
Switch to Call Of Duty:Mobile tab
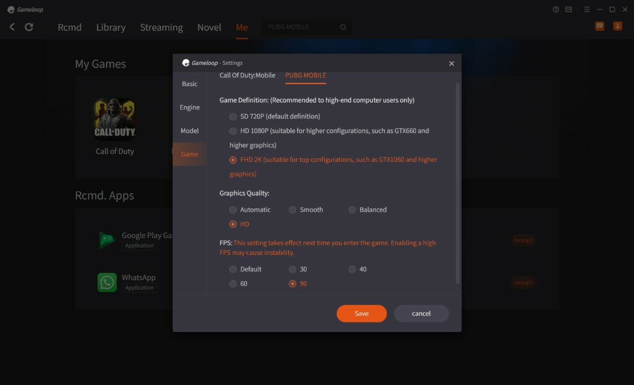(247, 75)
